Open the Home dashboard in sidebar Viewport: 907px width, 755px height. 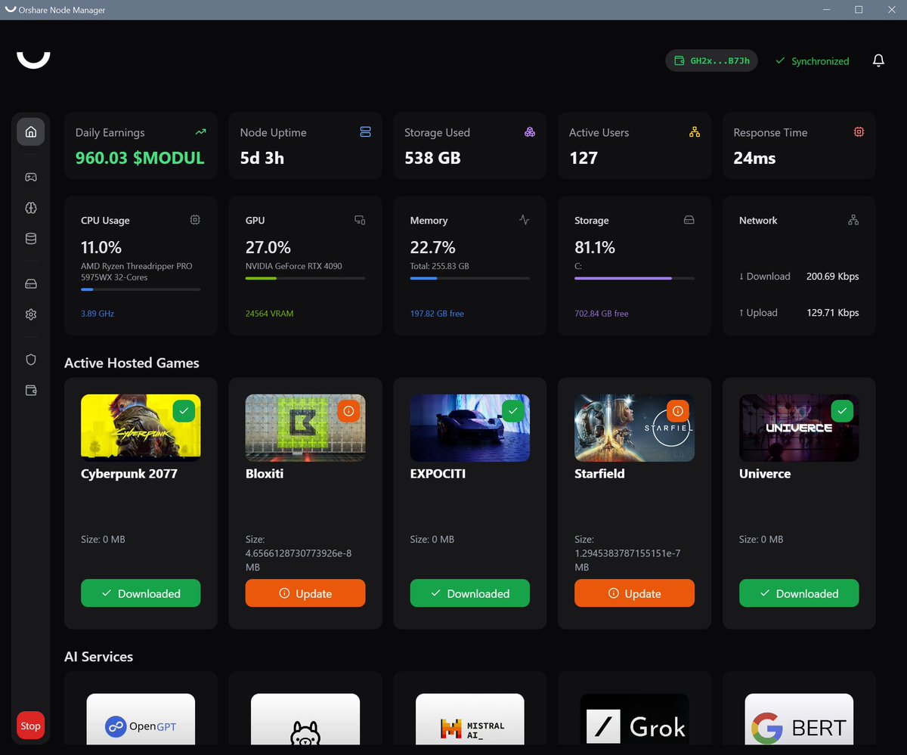coord(31,132)
